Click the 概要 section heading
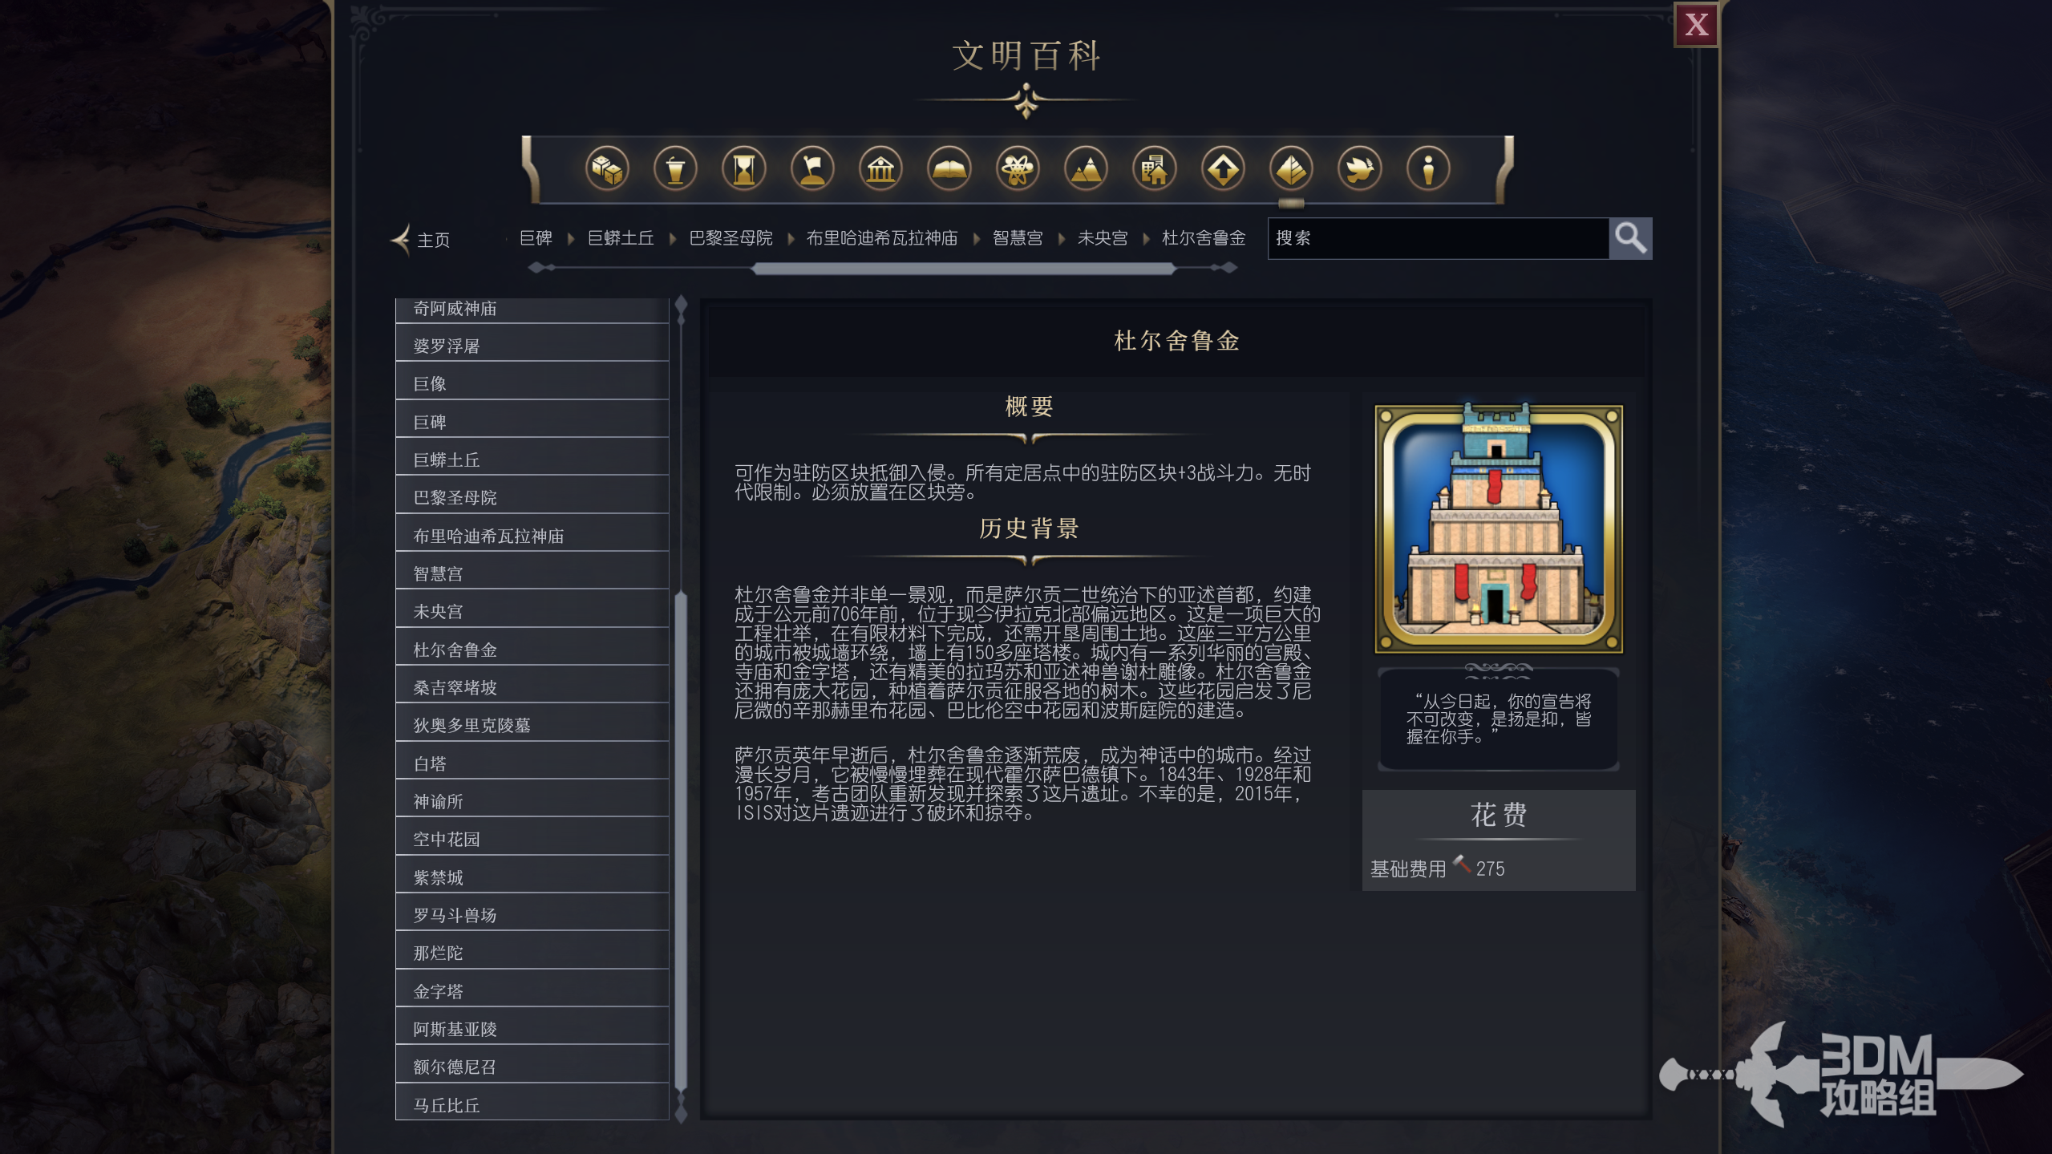The image size is (2052, 1154). click(1029, 407)
